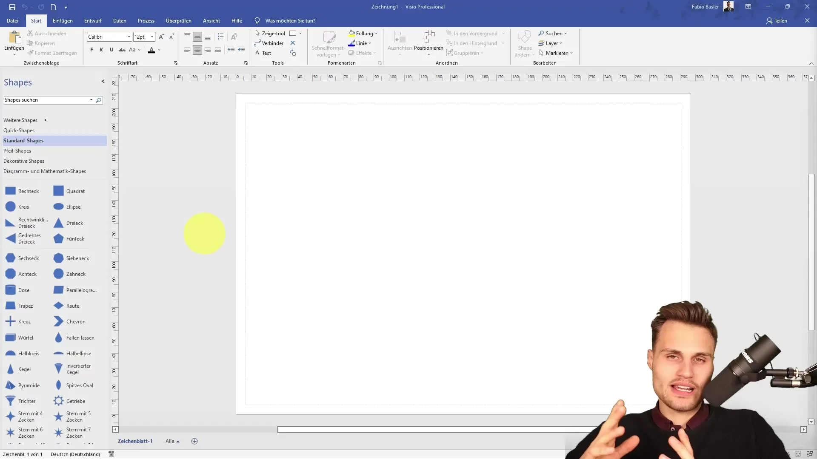Open the Datei menu
Viewport: 817px width, 459px height.
pos(12,20)
